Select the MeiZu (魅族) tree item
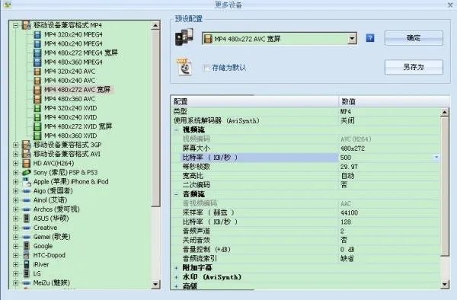Viewport: 457px width, 300px height. (52, 282)
